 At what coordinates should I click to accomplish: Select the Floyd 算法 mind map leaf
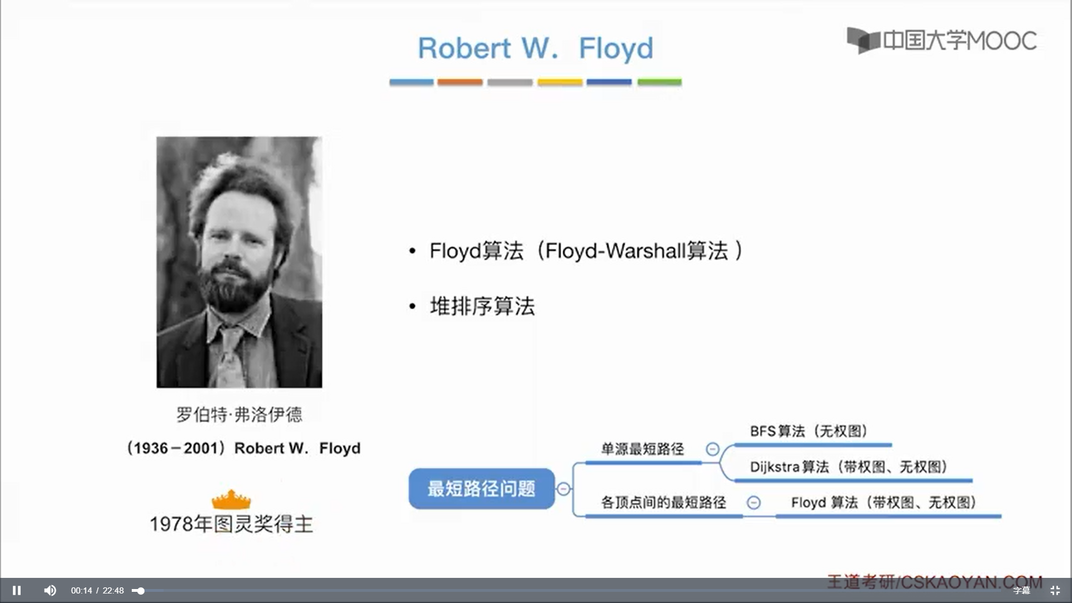[x=883, y=502]
